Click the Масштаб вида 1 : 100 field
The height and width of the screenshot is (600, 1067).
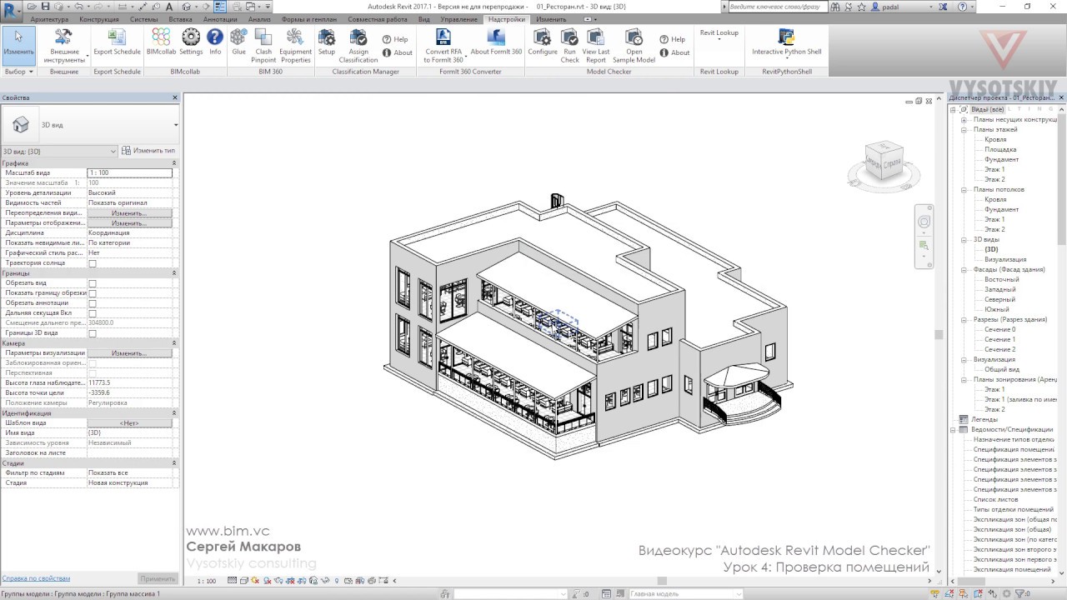[x=129, y=173]
